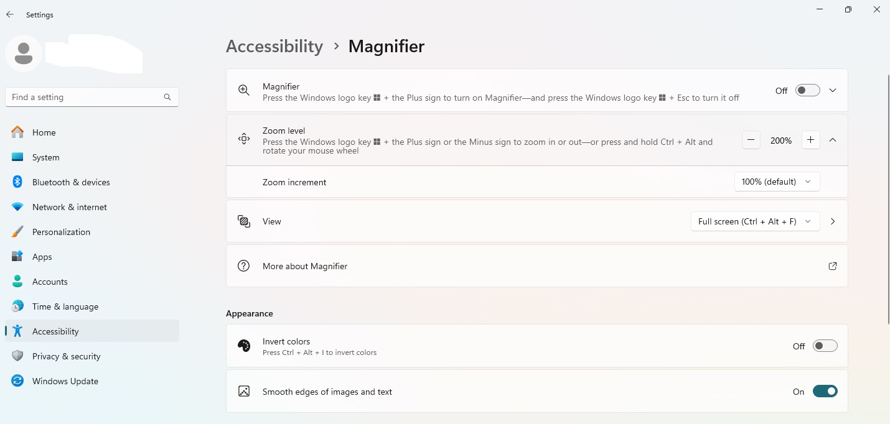Increase zoom level with plus button
This screenshot has width=890, height=424.
coord(810,141)
